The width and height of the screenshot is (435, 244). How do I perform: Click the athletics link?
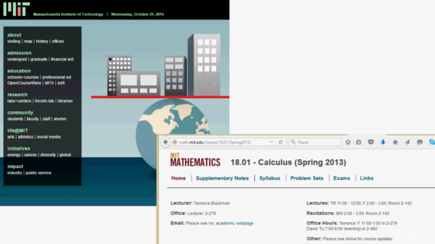[26, 137]
